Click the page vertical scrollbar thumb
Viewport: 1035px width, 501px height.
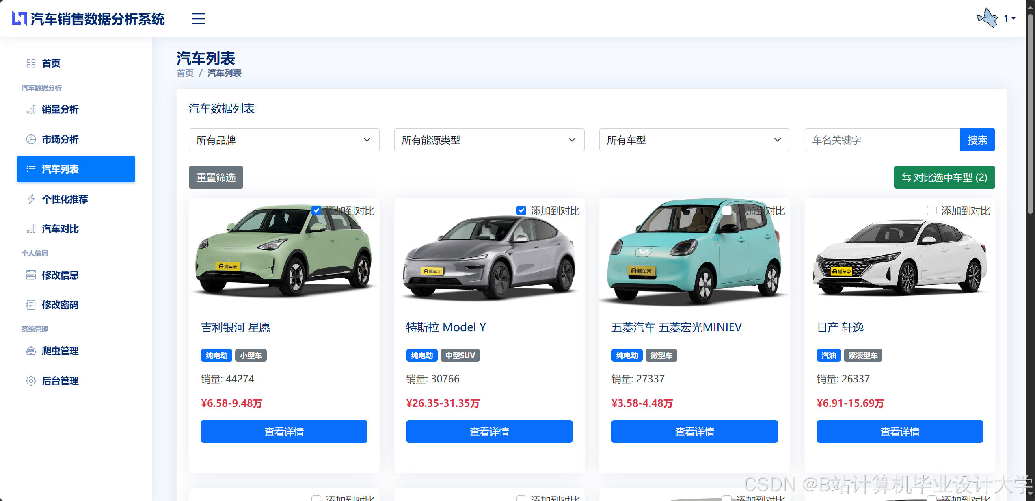pos(1030,114)
